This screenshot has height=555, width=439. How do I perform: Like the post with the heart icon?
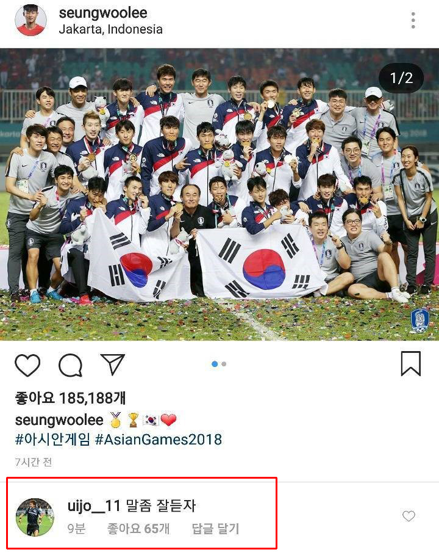27,365
